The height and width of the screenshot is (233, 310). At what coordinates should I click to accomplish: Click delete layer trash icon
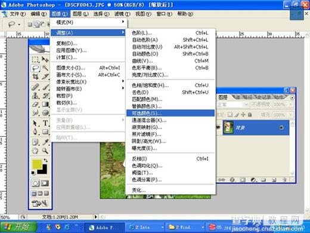point(285,180)
